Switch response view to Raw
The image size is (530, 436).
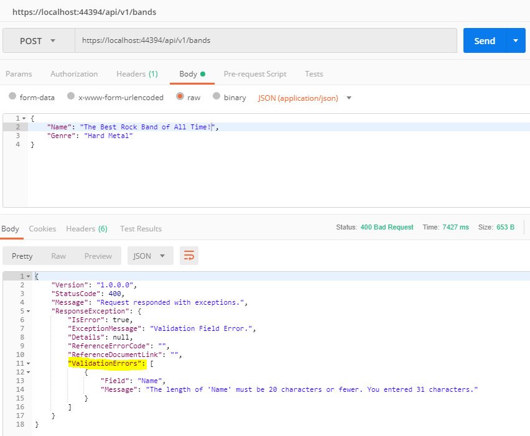(x=58, y=256)
